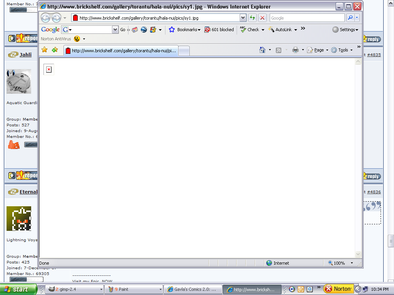Expand the Norton AntiVirus dropdown arrow
394x295 pixels.
point(84,39)
